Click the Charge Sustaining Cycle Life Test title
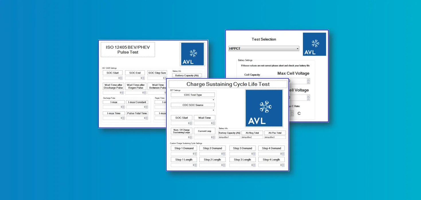The width and height of the screenshot is (421, 200). click(228, 84)
